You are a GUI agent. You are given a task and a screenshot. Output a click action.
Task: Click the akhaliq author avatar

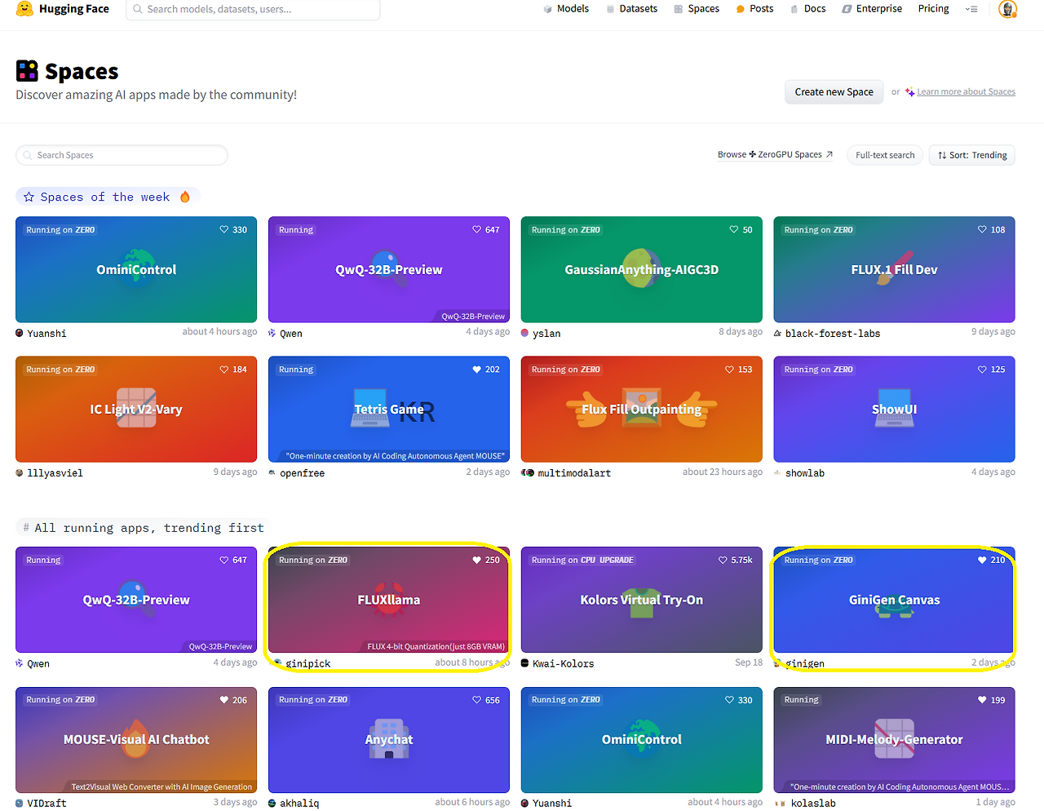pyautogui.click(x=272, y=803)
